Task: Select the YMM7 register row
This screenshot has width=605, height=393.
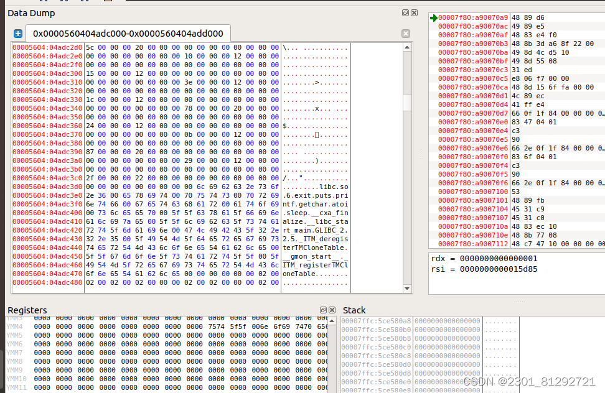Action: (167, 353)
